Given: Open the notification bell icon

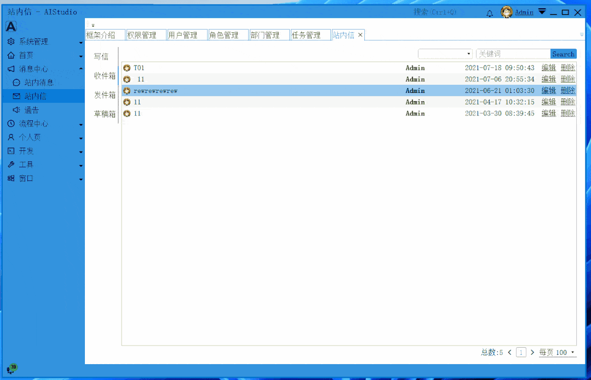Looking at the screenshot, I should [490, 12].
